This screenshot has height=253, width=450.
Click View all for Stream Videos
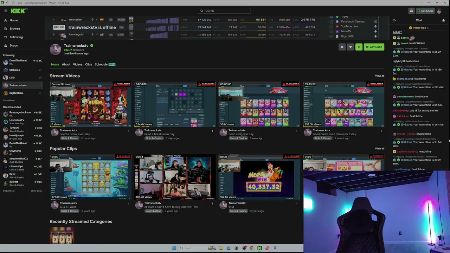pyautogui.click(x=379, y=76)
